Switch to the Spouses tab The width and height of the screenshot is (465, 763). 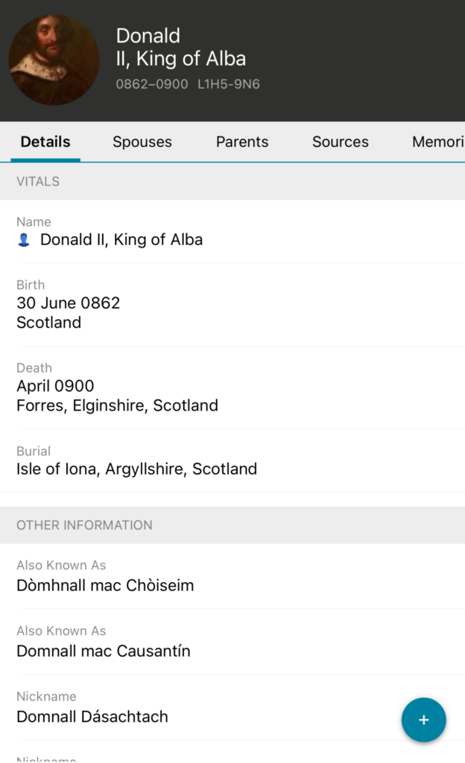[x=142, y=142]
